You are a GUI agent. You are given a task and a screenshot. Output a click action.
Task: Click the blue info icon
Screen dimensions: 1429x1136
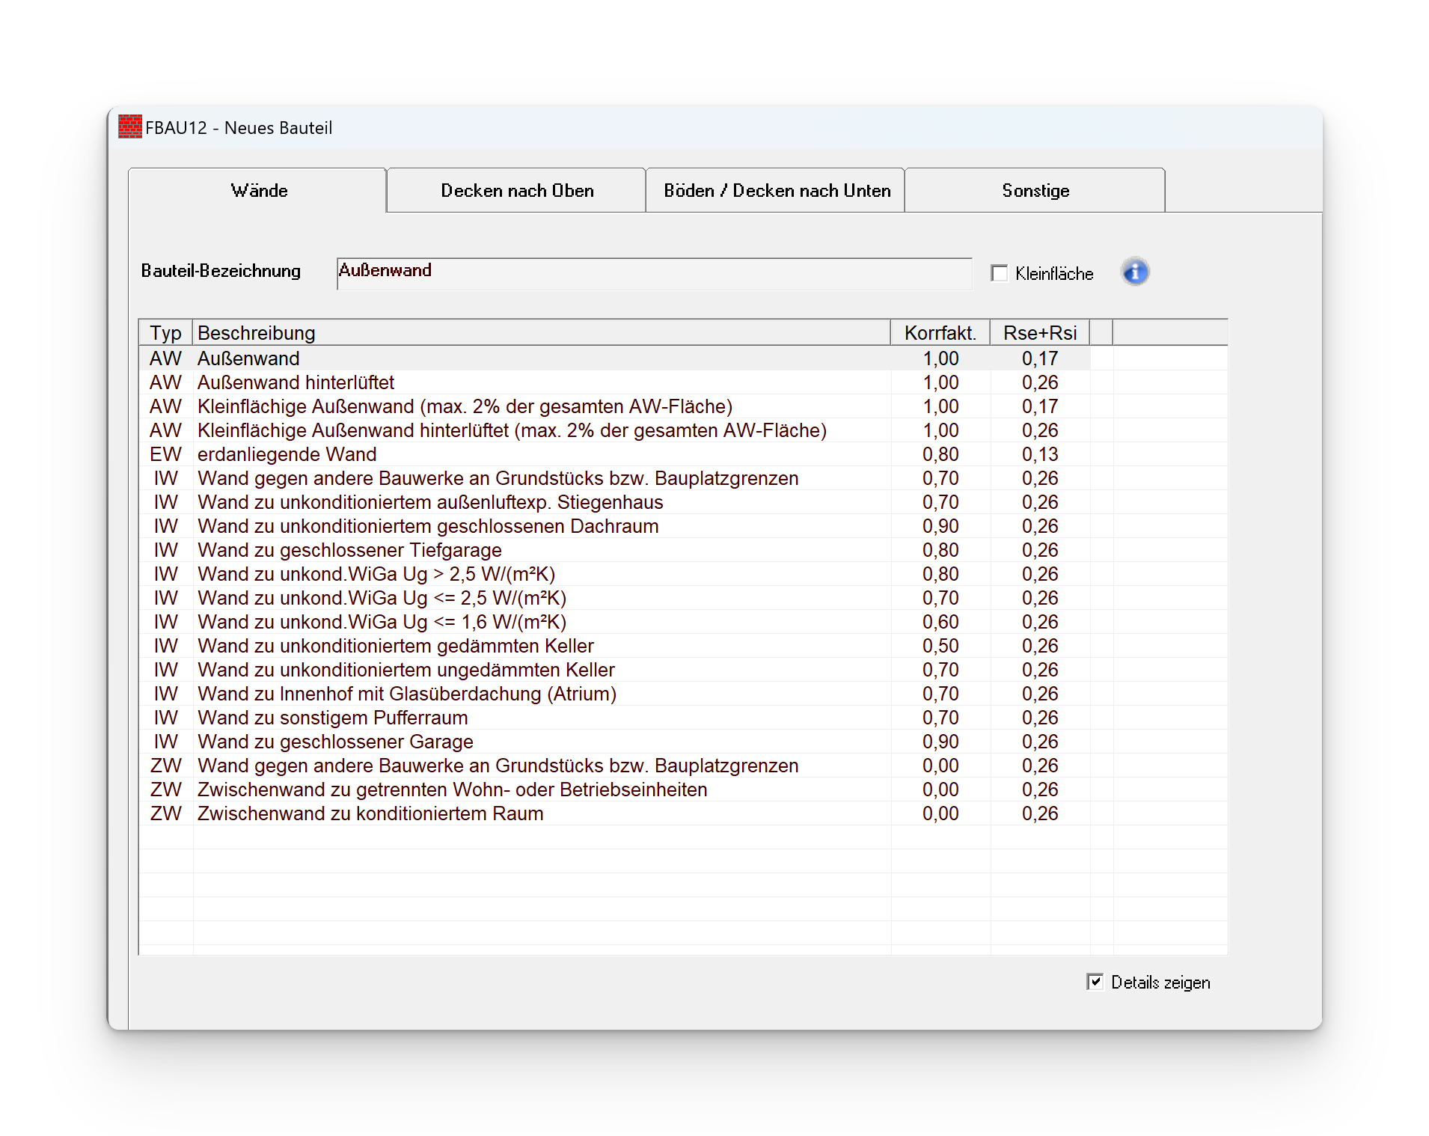click(x=1134, y=272)
